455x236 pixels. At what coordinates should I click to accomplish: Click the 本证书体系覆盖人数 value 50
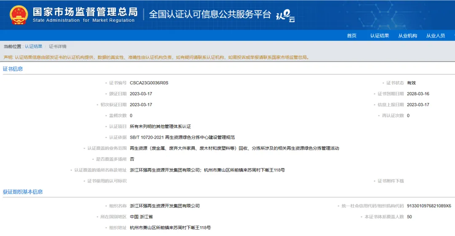(409, 217)
